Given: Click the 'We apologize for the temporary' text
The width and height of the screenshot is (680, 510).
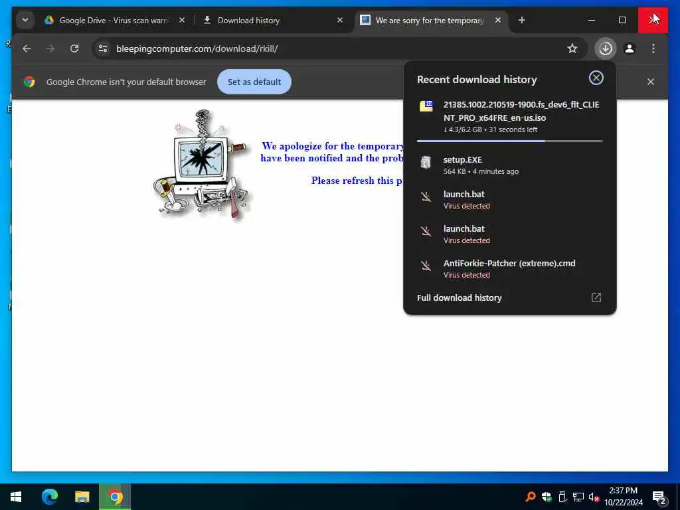Looking at the screenshot, I should (x=333, y=146).
